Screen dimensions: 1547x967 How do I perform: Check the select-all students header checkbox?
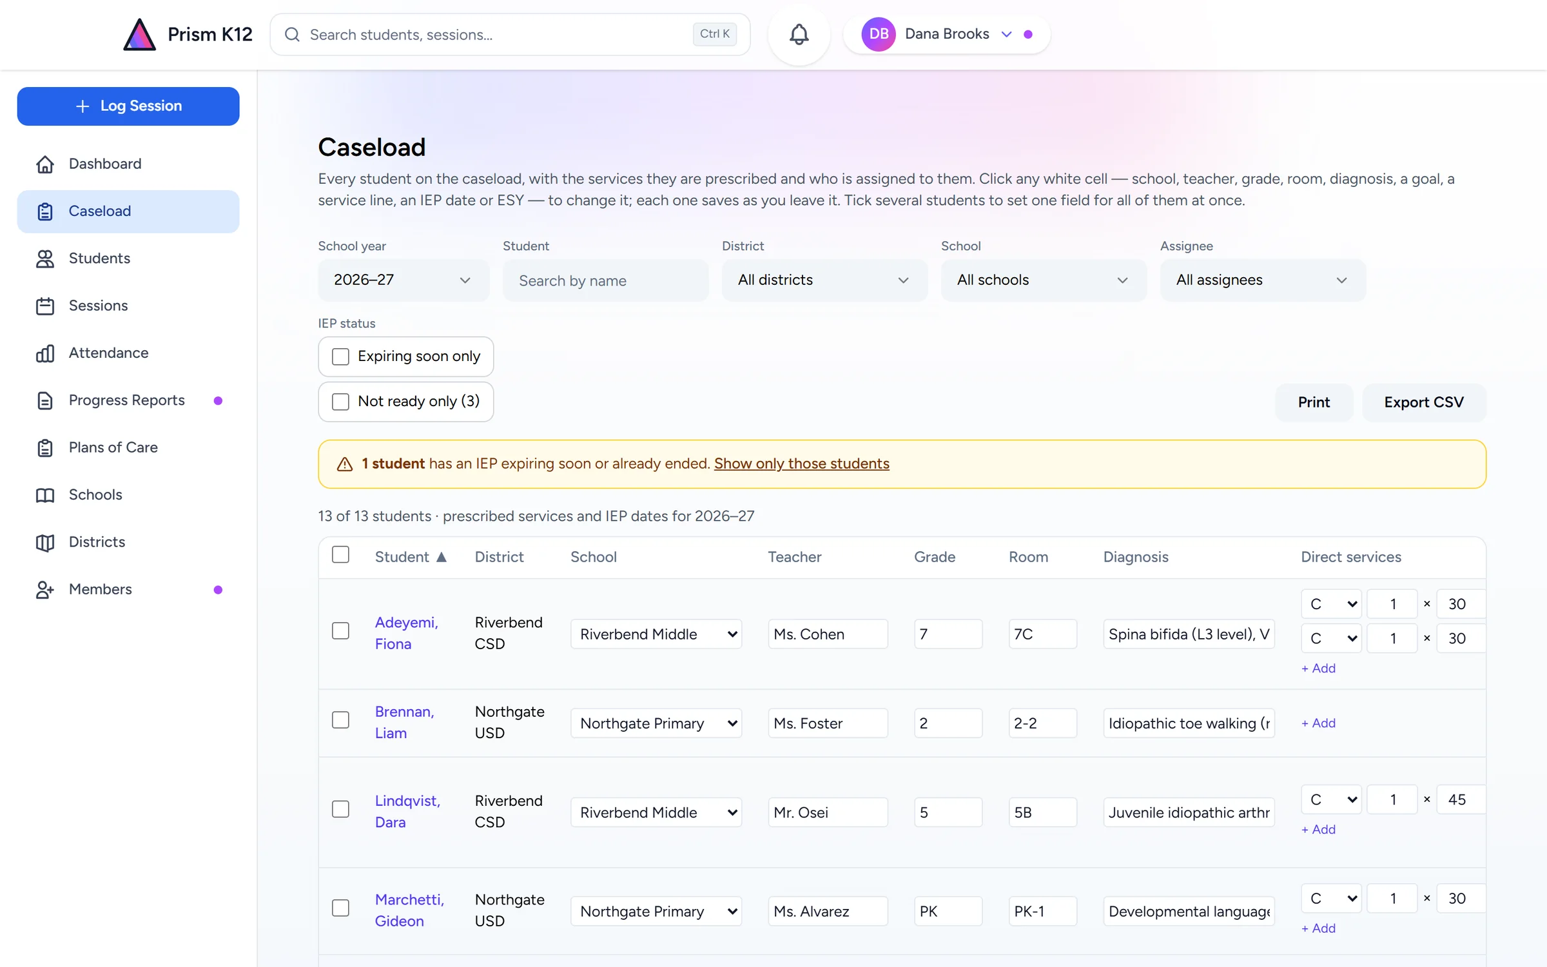[340, 554]
